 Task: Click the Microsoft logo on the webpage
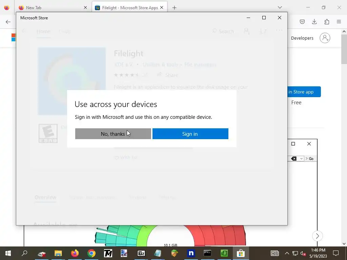click(14, 38)
